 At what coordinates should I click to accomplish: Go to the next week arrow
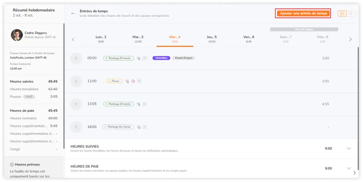tap(351, 39)
